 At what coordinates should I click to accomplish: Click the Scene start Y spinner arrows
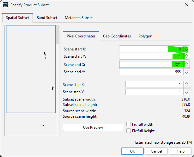point(186,56)
